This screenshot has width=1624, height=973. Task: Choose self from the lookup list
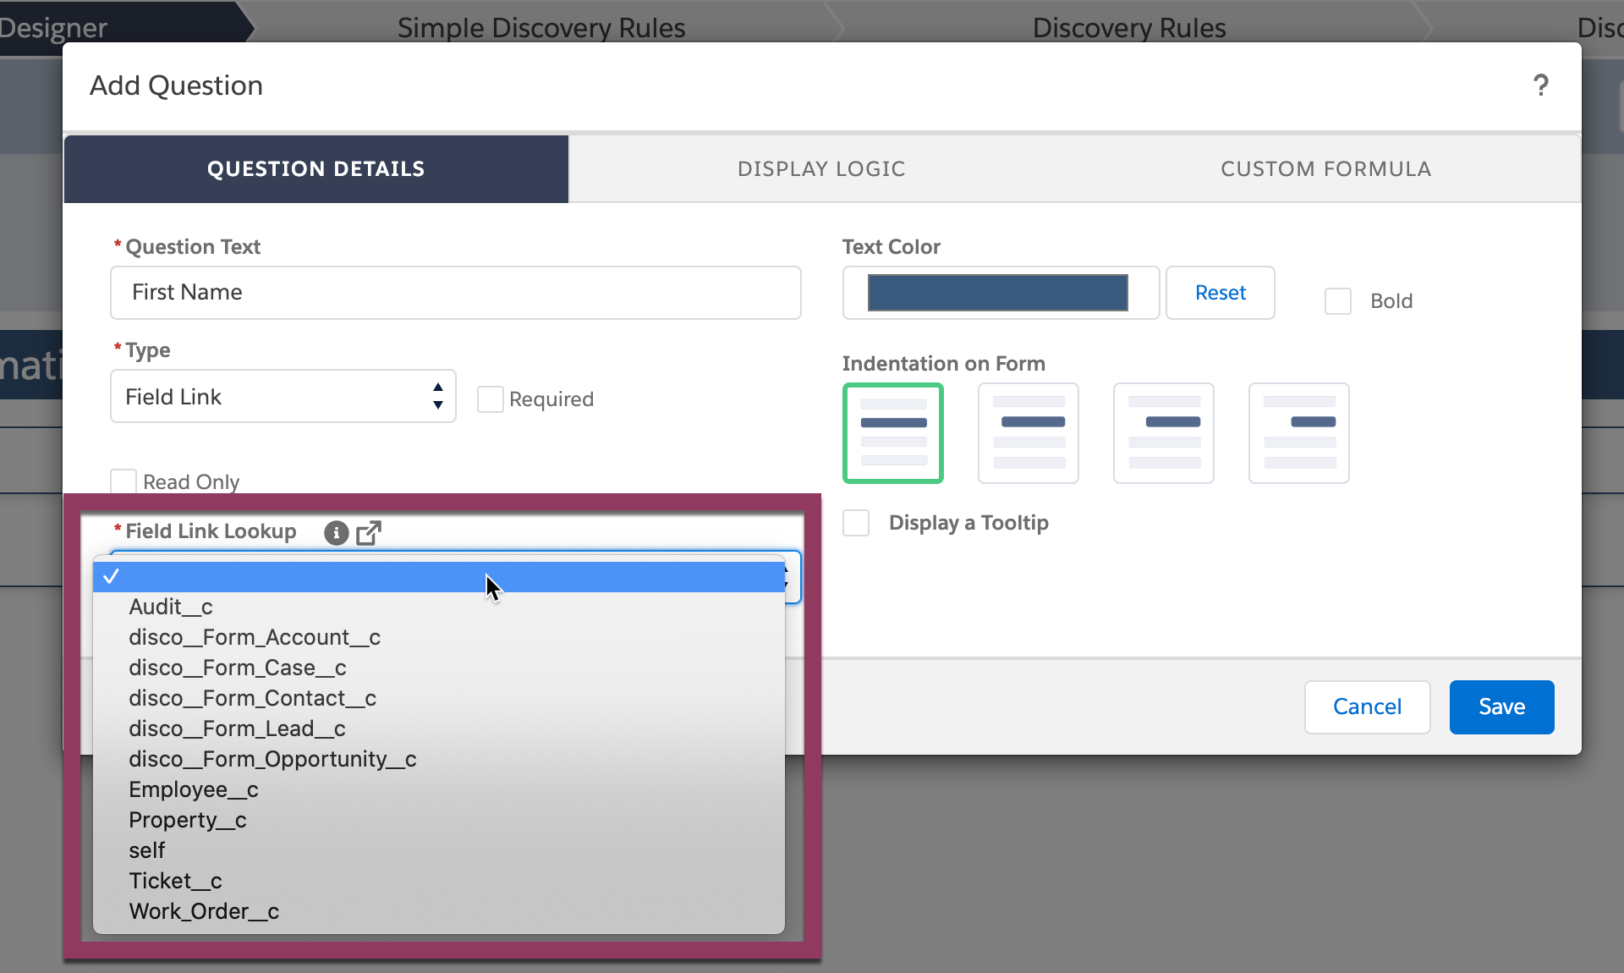pos(438,850)
